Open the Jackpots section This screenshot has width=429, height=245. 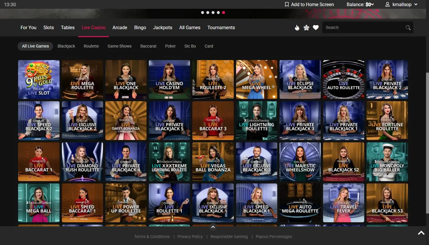click(163, 27)
